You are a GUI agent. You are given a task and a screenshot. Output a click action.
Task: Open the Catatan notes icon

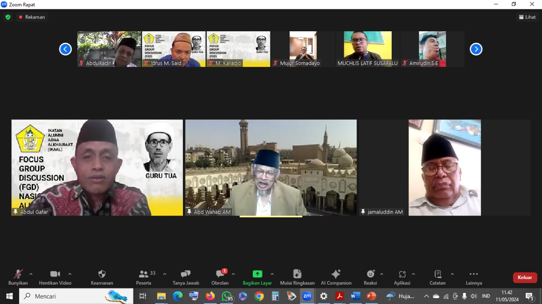437,277
